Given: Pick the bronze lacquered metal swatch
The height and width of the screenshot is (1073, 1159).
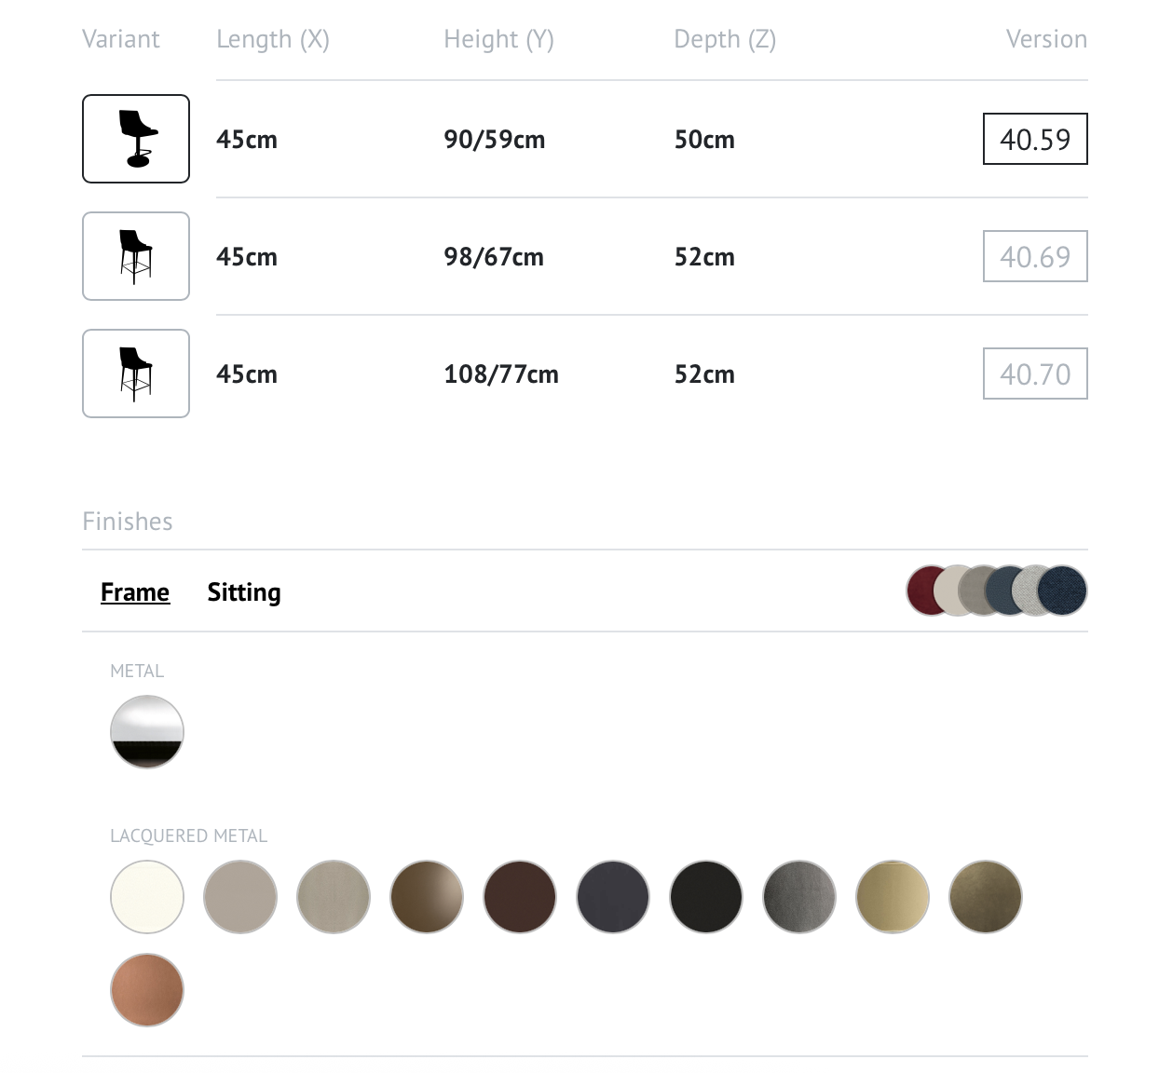Looking at the screenshot, I should 427,897.
